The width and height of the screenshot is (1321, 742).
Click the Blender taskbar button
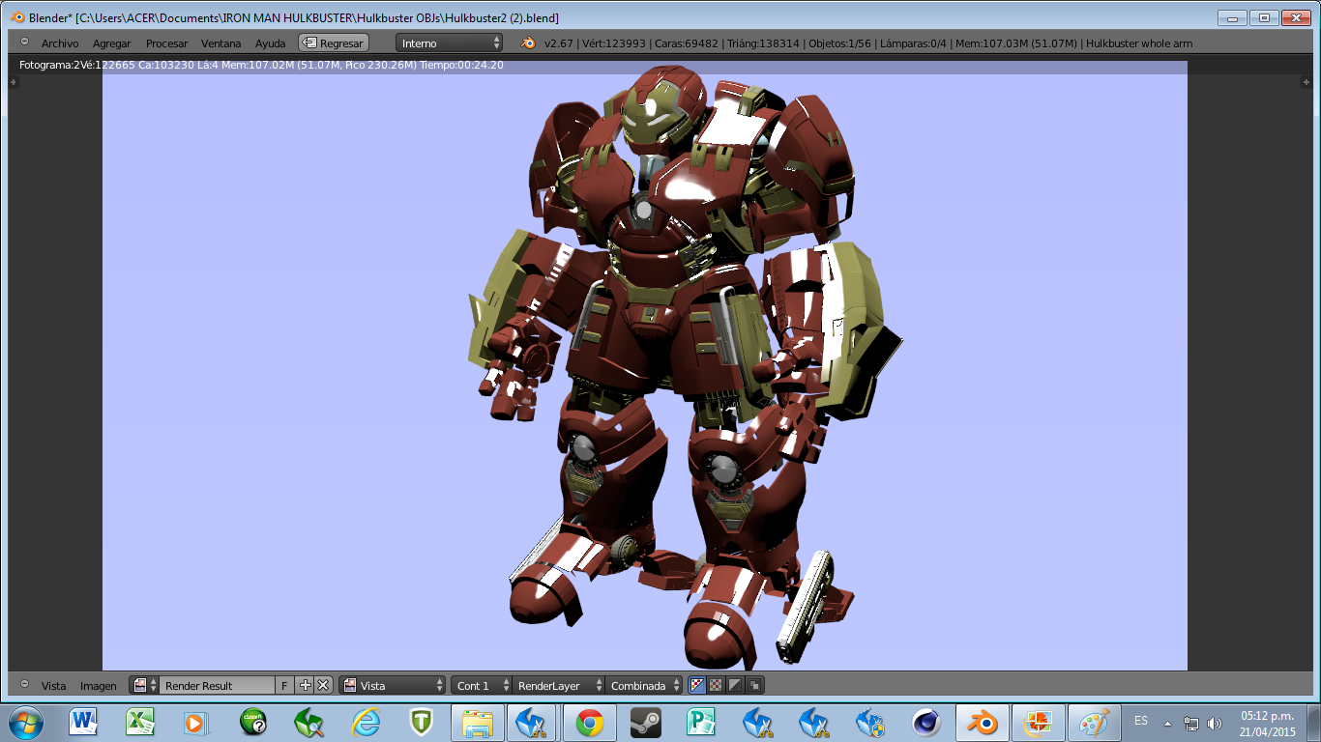983,722
